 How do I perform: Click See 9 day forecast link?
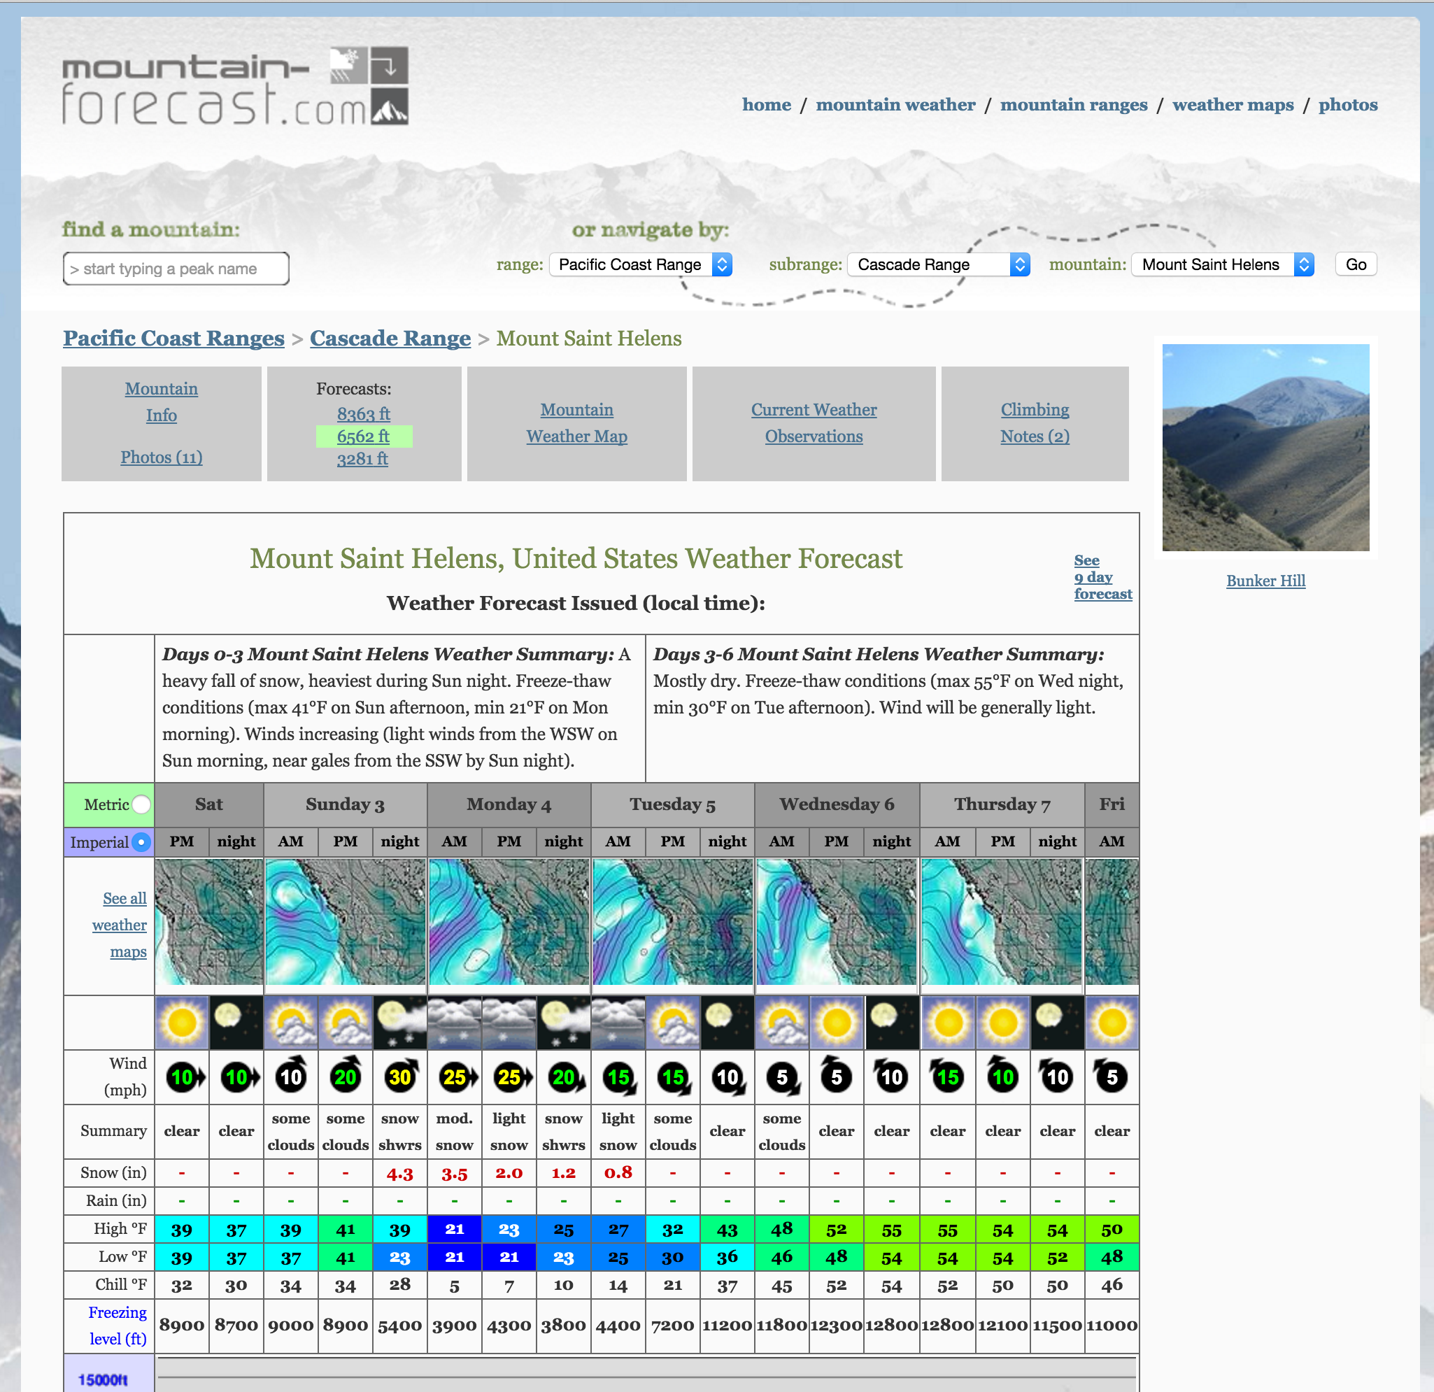pyautogui.click(x=1102, y=577)
